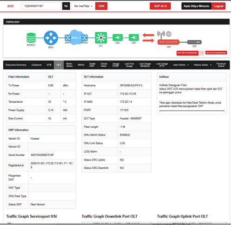Click Fiber Length value -1 M

[122, 127]
